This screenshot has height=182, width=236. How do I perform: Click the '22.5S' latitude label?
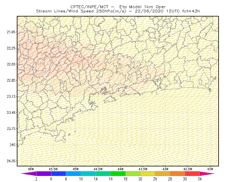point(11,64)
